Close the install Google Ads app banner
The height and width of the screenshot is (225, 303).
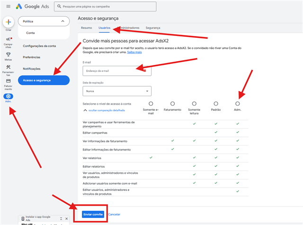(x=66, y=219)
